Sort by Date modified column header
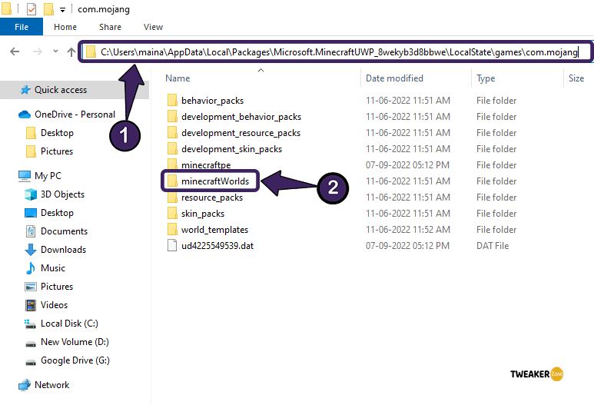 click(394, 78)
